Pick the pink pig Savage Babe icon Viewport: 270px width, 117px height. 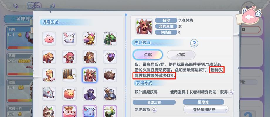tap(69, 94)
